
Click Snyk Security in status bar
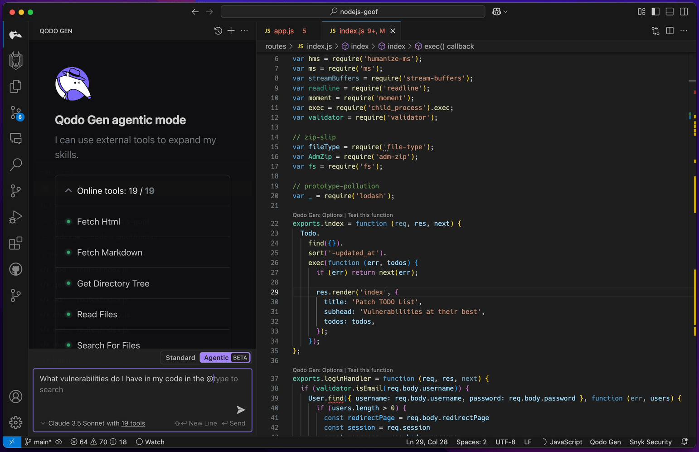[650, 442]
